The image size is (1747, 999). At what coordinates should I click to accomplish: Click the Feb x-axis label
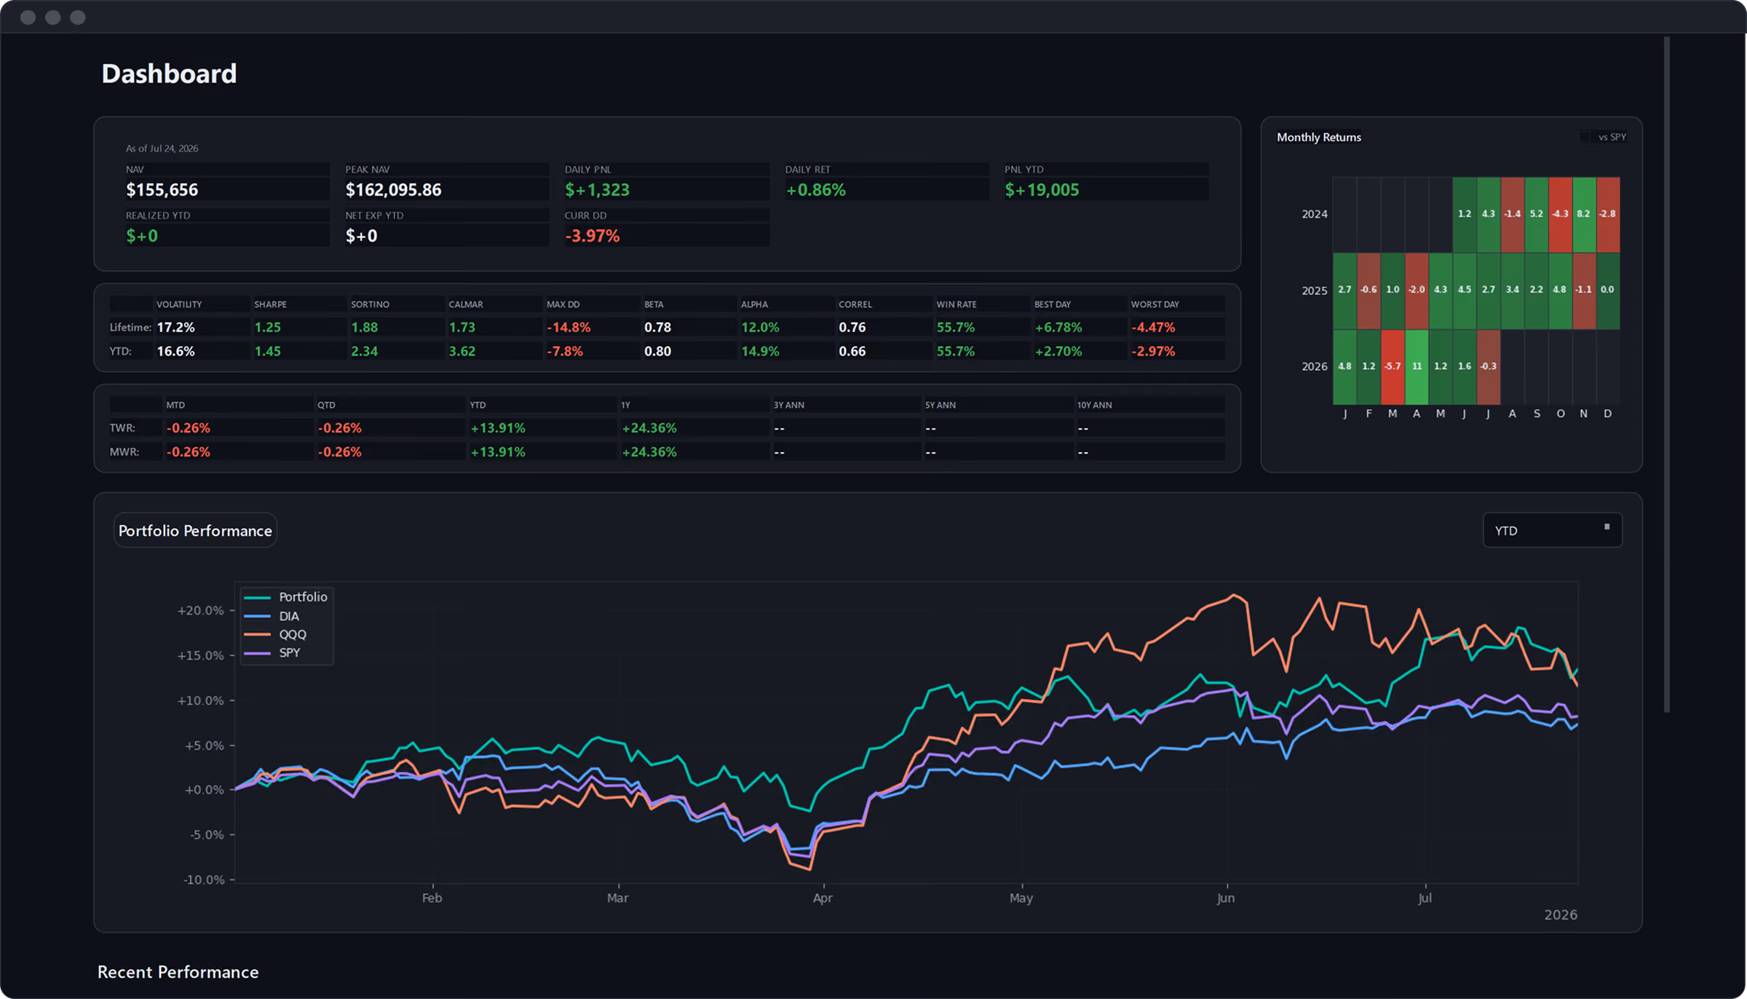(x=432, y=899)
